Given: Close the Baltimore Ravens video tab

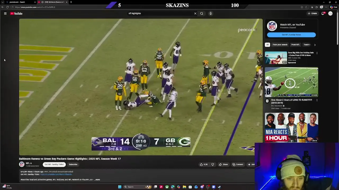Looking at the screenshot, I should point(67,2).
